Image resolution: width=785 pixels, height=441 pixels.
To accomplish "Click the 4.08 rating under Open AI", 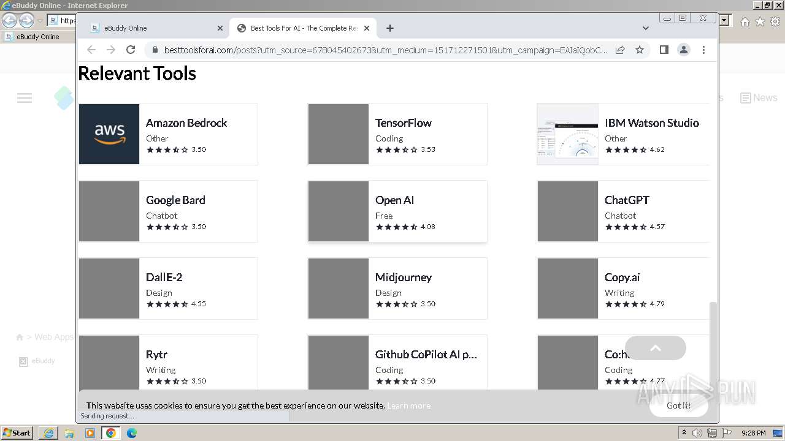I will (x=405, y=227).
